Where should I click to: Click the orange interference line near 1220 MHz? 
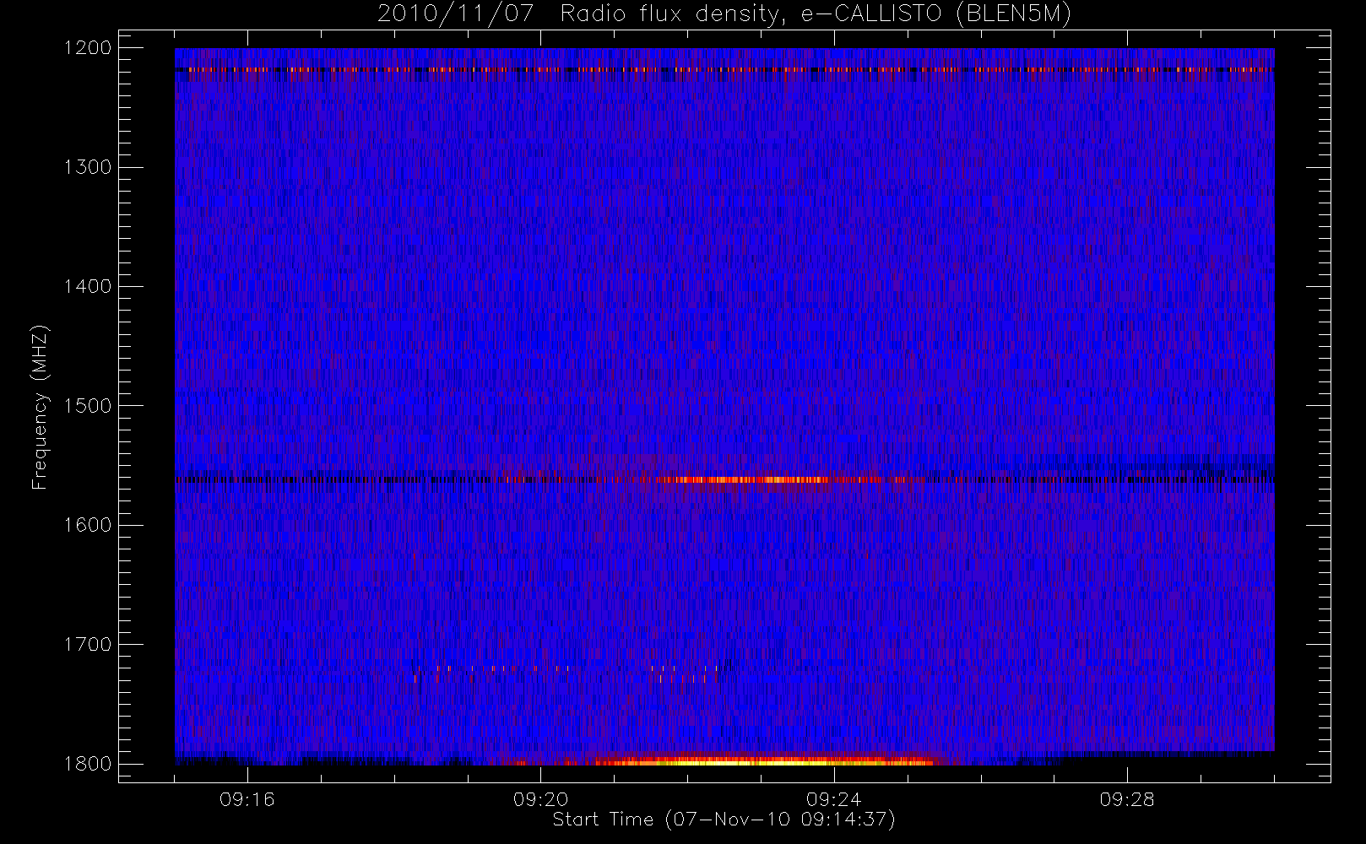(x=724, y=69)
